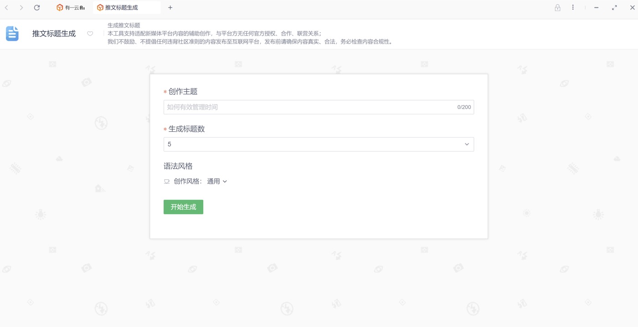638x327 pixels.
Task: Close the window with X icon
Action: [x=633, y=8]
